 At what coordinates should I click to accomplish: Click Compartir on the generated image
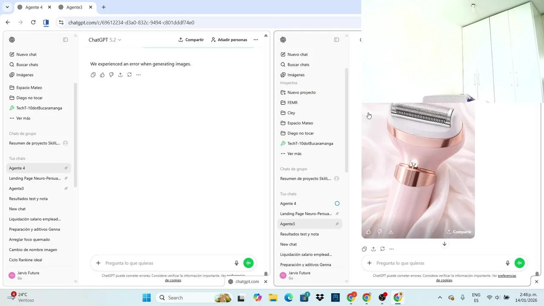[x=459, y=232]
